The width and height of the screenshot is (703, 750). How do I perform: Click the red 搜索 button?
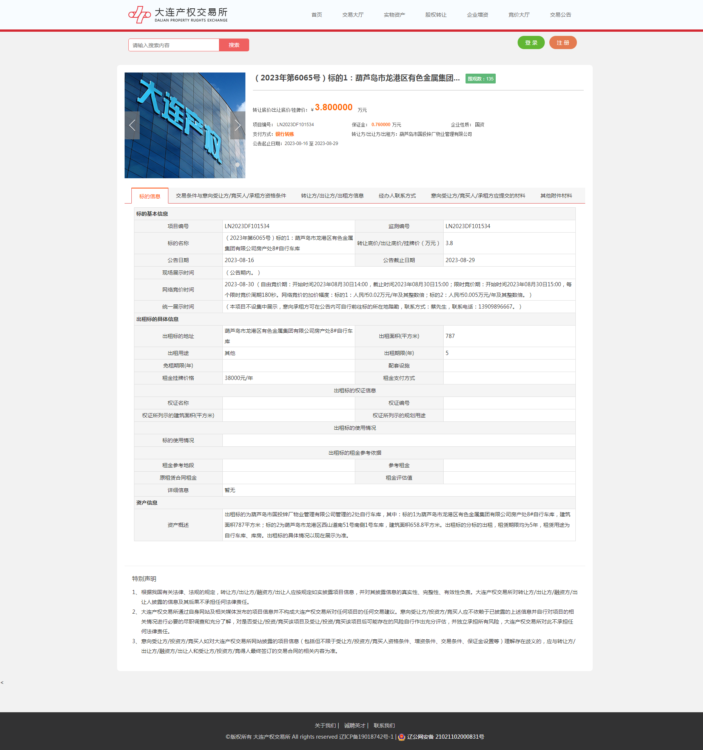coord(234,45)
